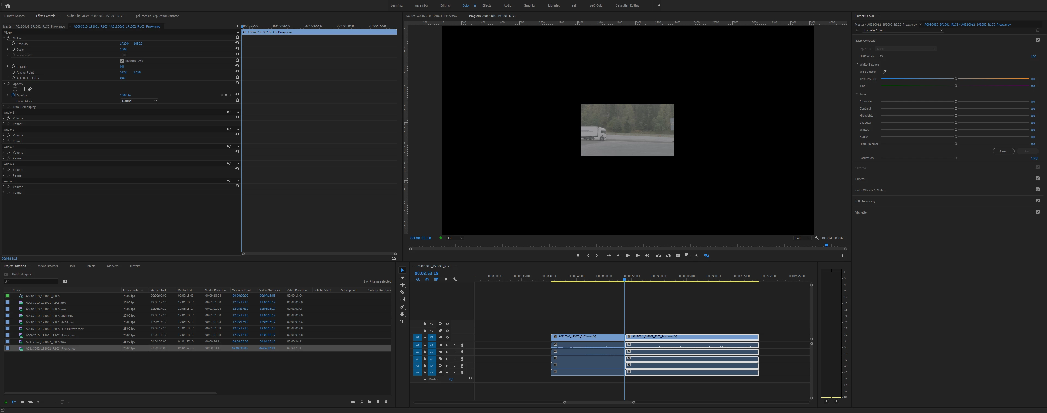Select the Pen tool in timeline toolbar
This screenshot has height=413, width=1047.
(x=402, y=307)
